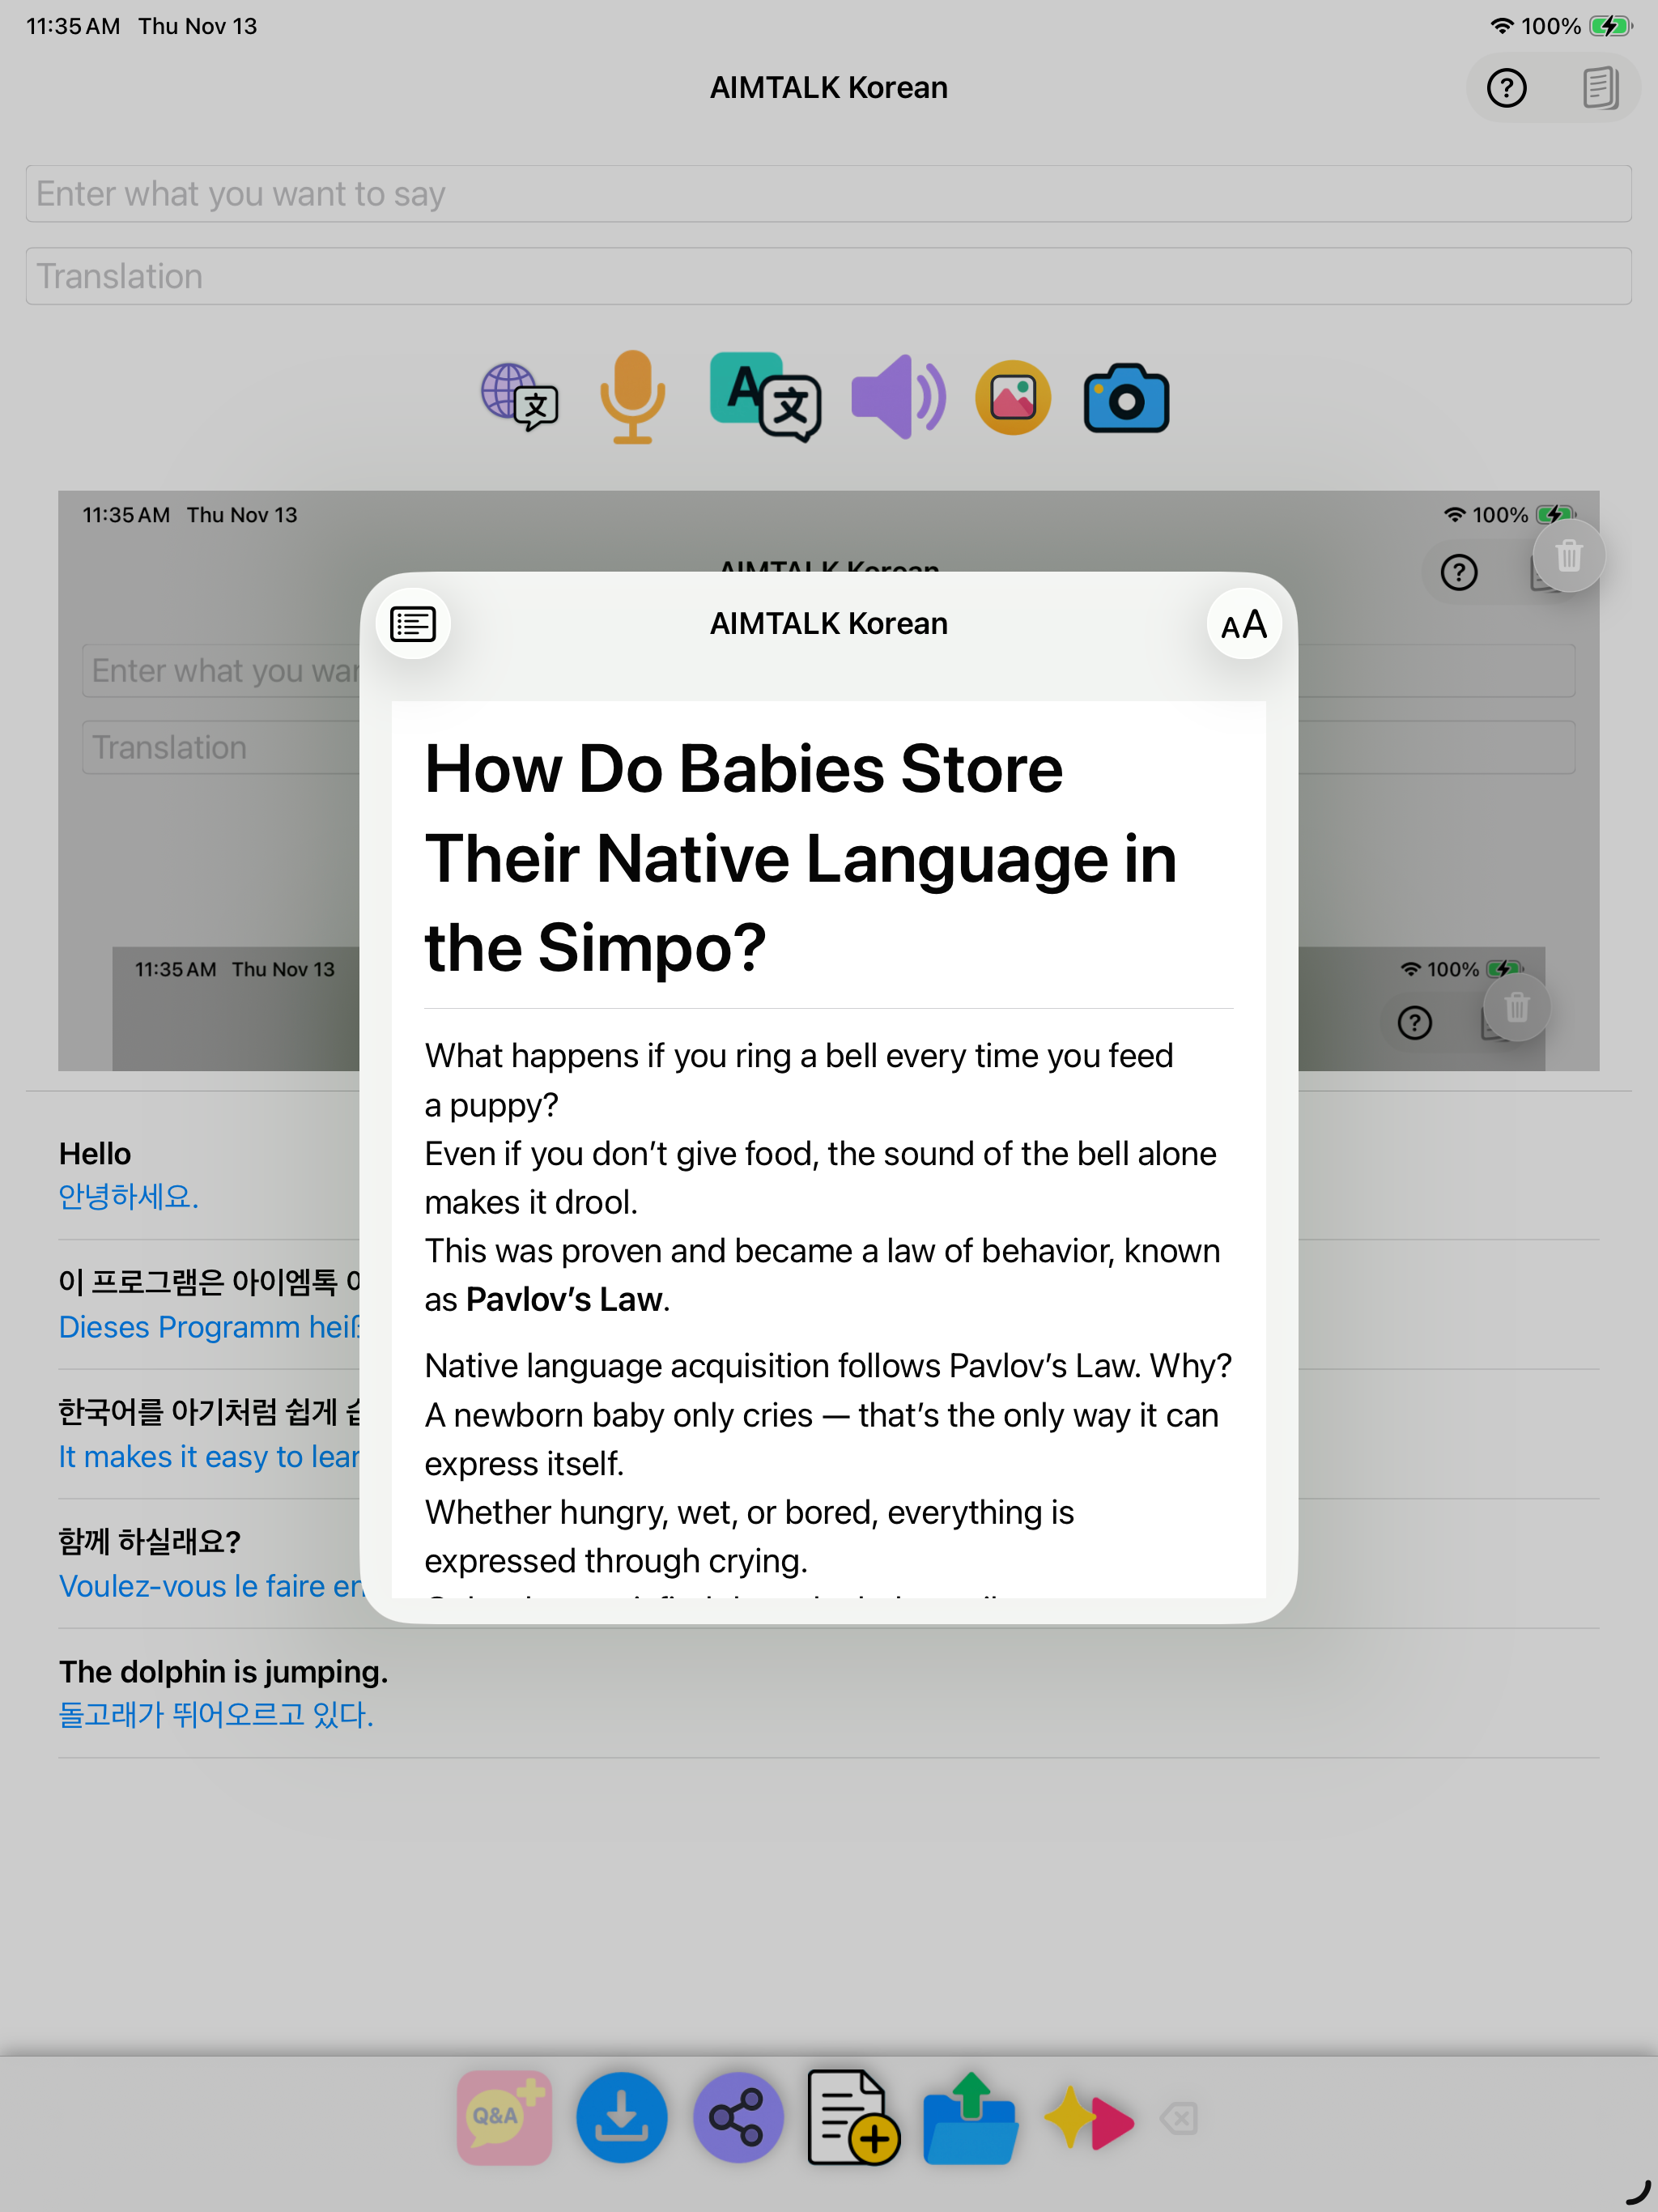Open the blue camera icon
The height and width of the screenshot is (2212, 1658).
(1126, 398)
